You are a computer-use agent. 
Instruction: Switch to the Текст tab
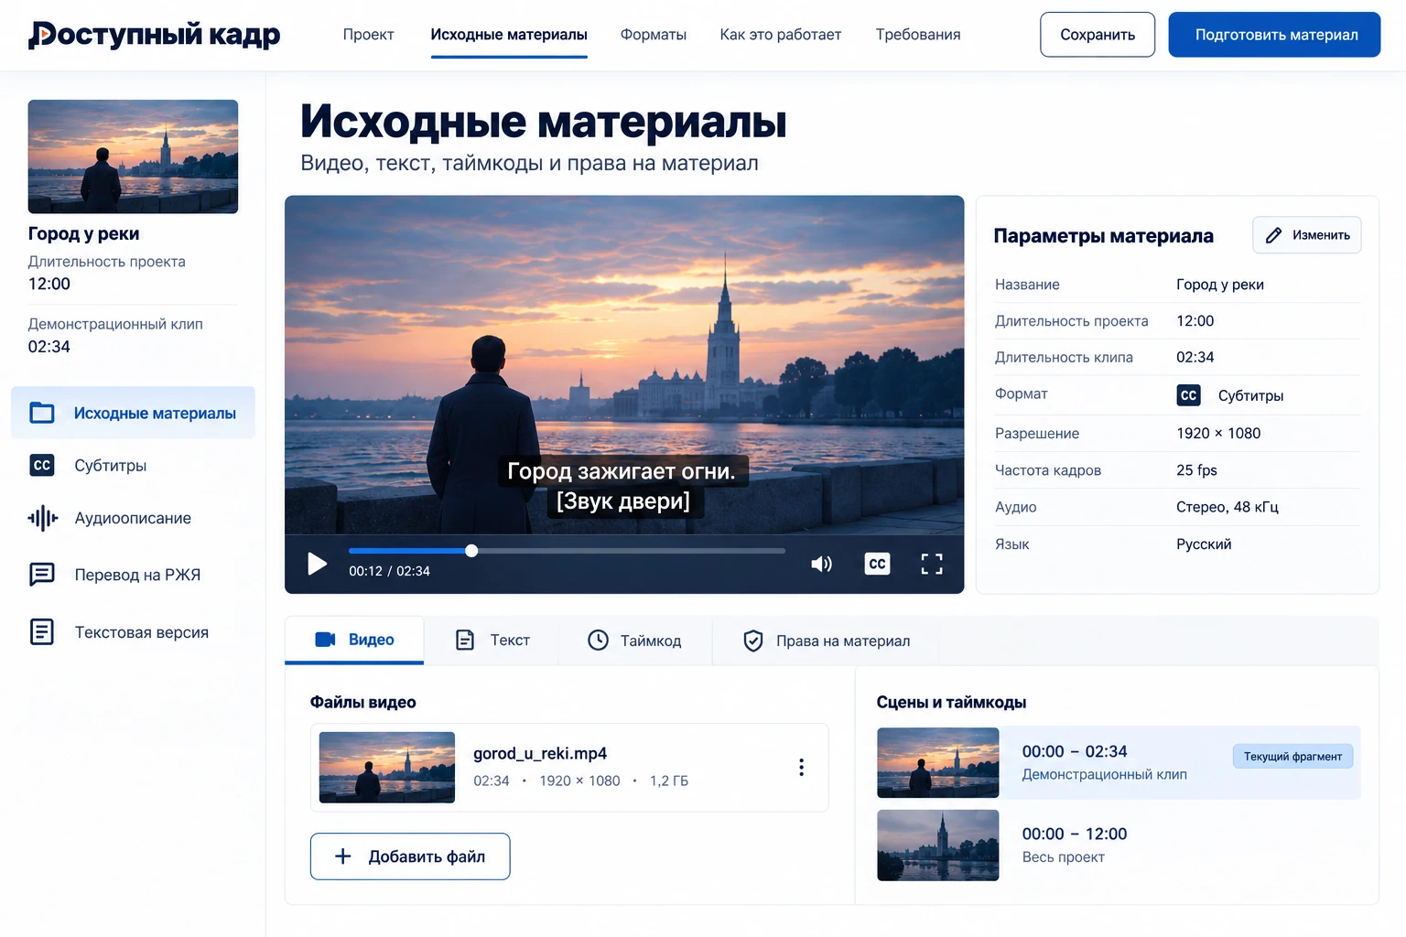[x=492, y=640]
